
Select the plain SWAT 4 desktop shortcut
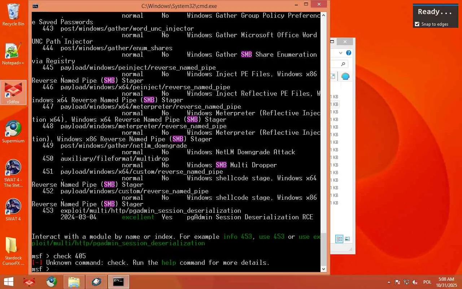click(x=13, y=210)
